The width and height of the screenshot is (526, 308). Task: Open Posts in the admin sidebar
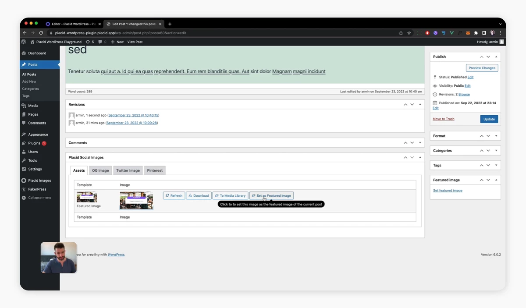[40, 64]
